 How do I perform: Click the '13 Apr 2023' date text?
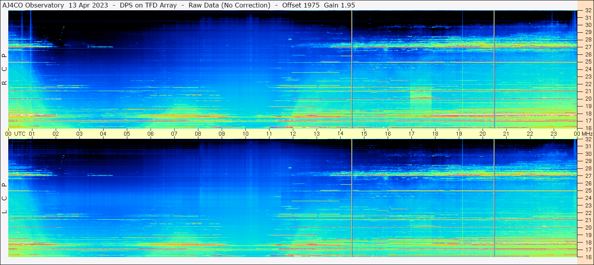click(x=88, y=5)
